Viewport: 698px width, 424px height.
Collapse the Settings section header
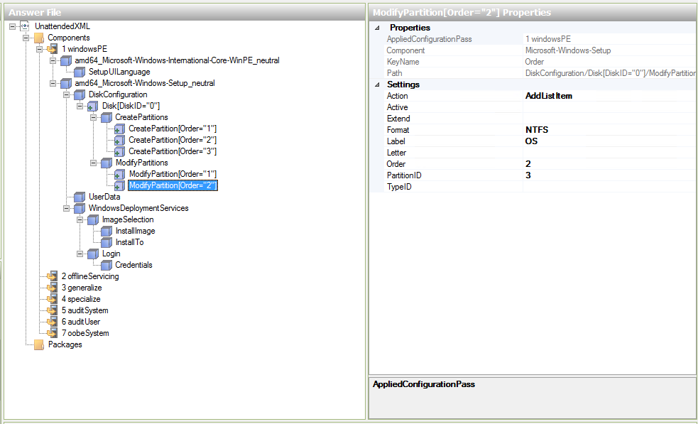[378, 84]
